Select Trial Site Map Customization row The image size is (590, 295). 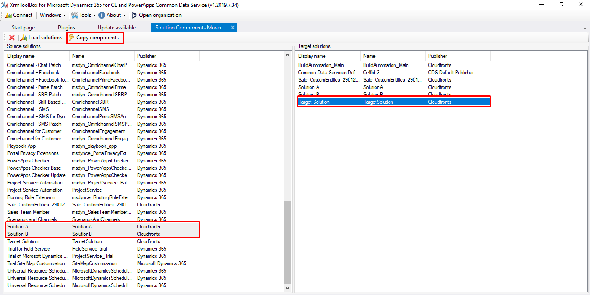pos(102,263)
